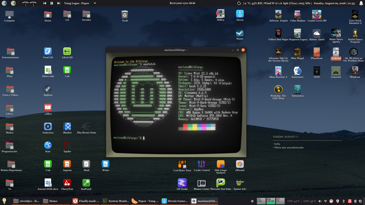This screenshot has width=365, height=205.
Task: Open the Wi-Fi network tray icon
Action: (x=326, y=201)
